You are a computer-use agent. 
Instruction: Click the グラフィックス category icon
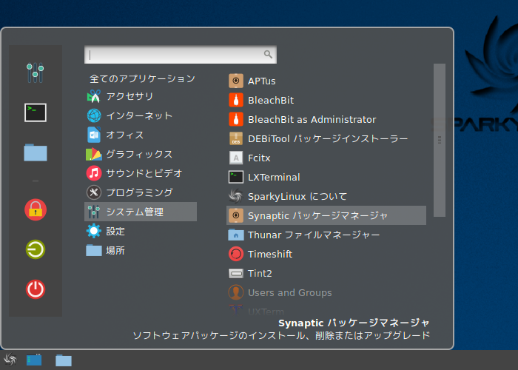tap(94, 154)
